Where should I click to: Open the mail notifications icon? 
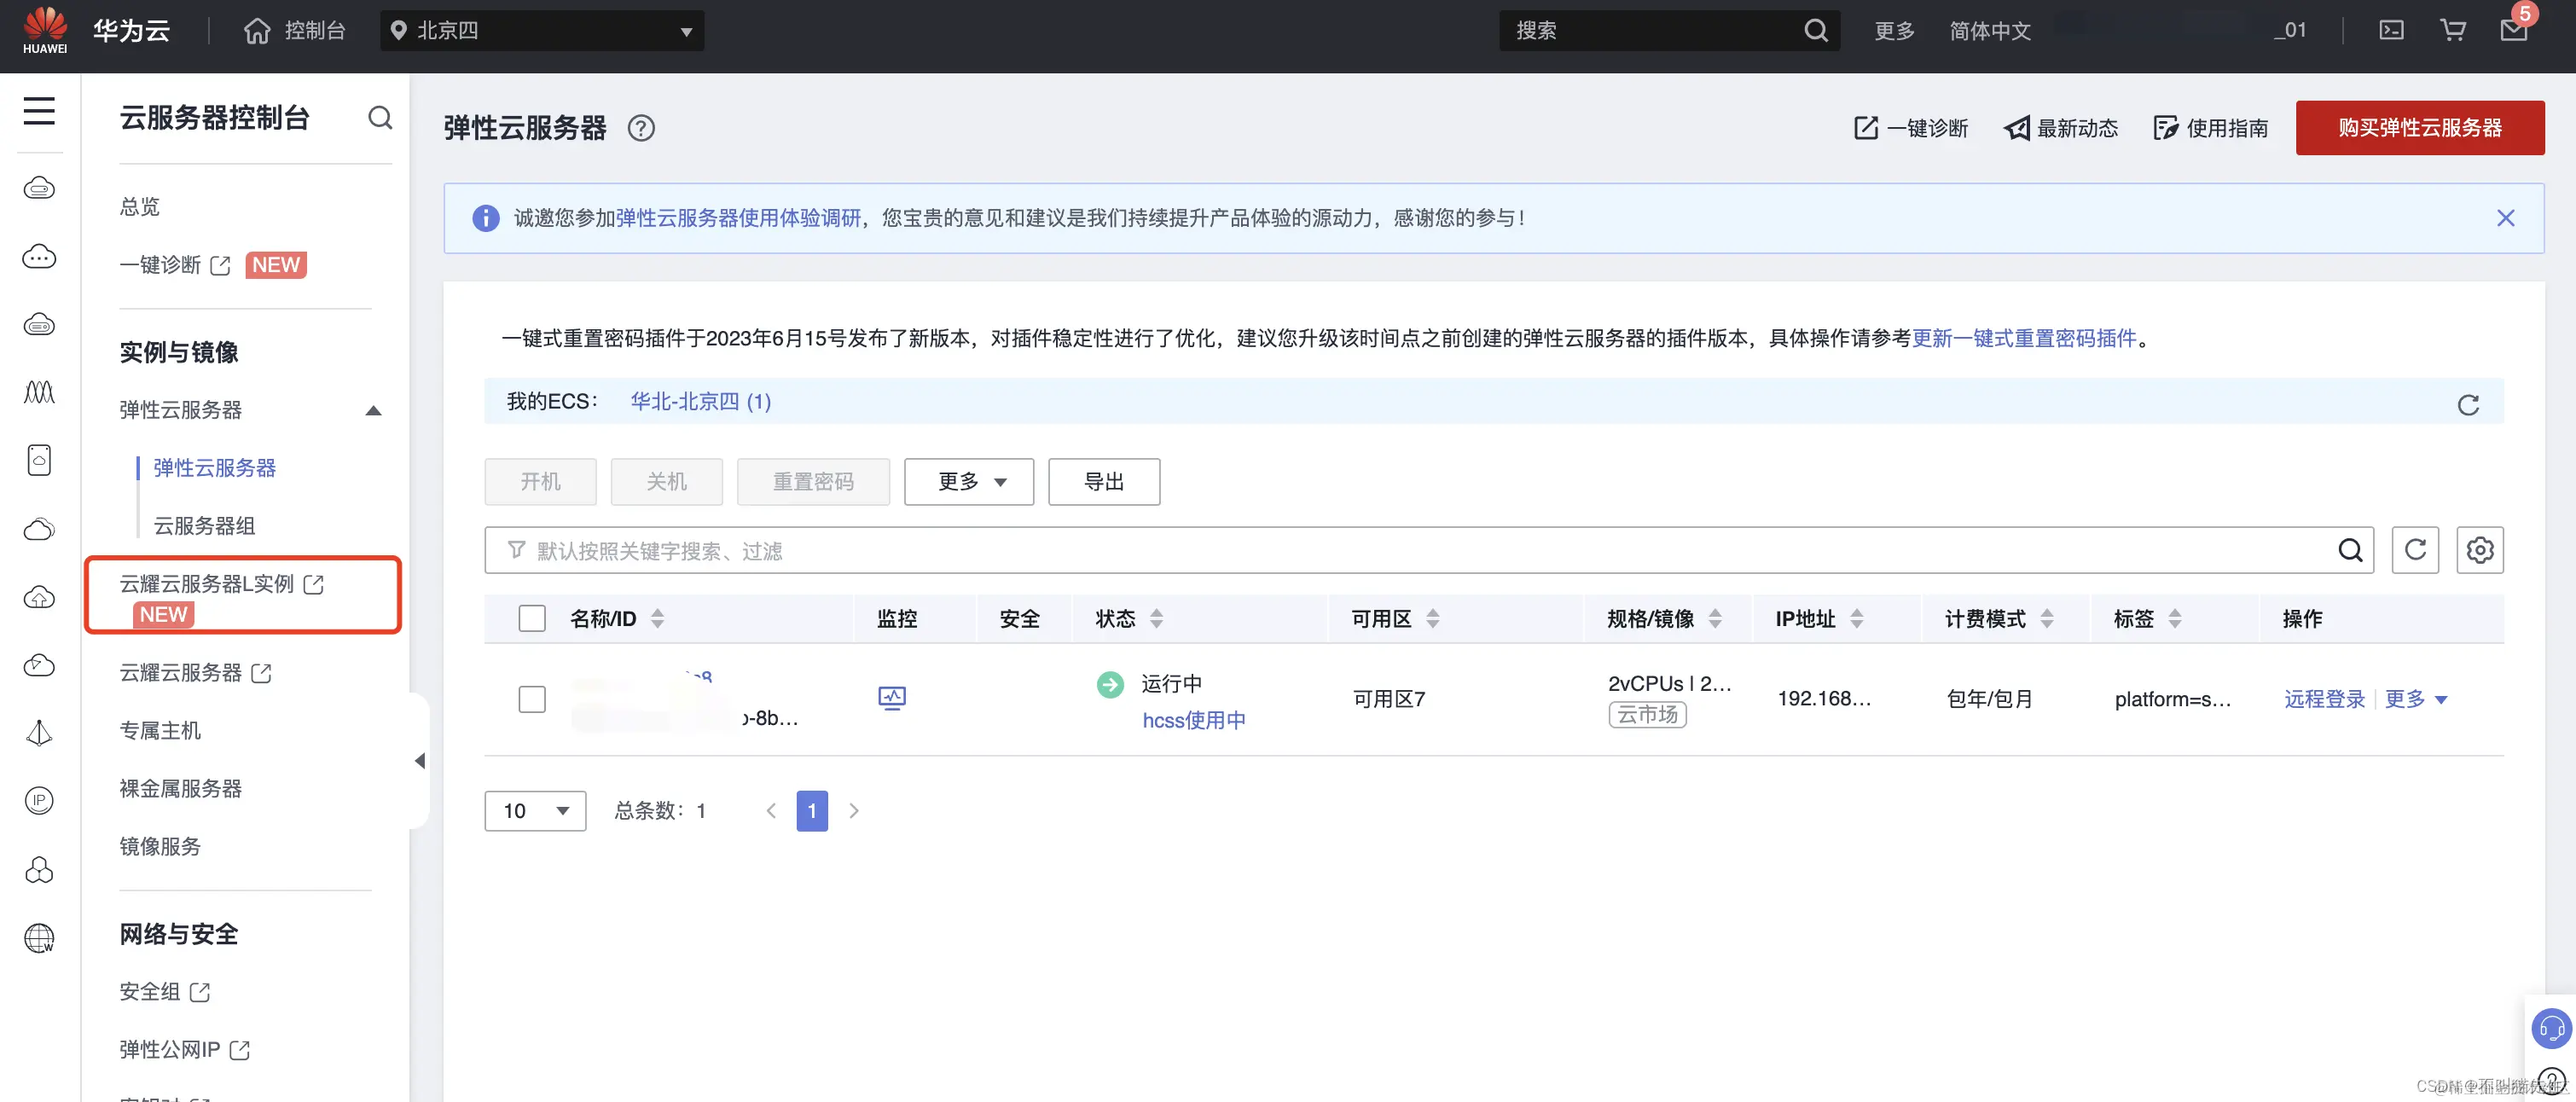point(2513,30)
